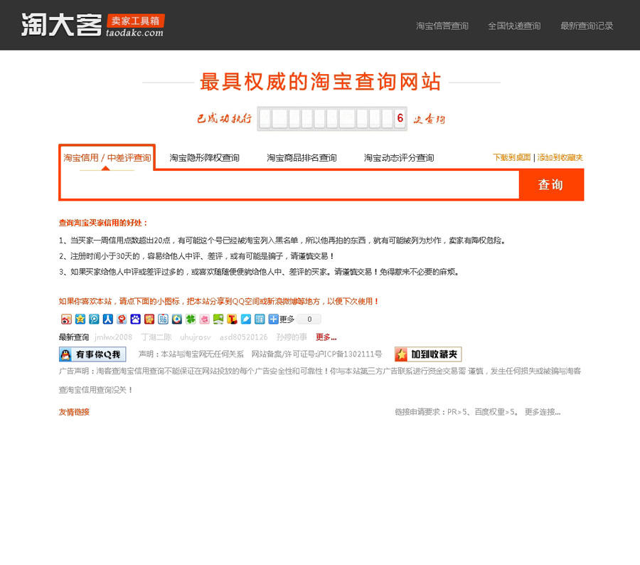
Task: Open recent query asd80520126
Action: 244,337
